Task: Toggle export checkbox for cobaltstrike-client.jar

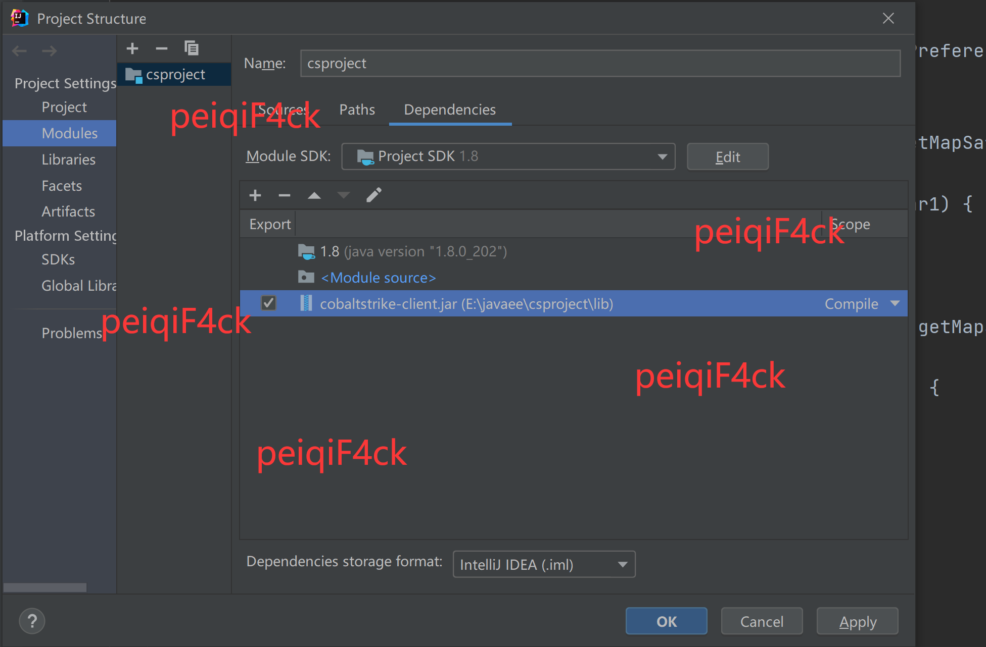Action: click(x=268, y=303)
